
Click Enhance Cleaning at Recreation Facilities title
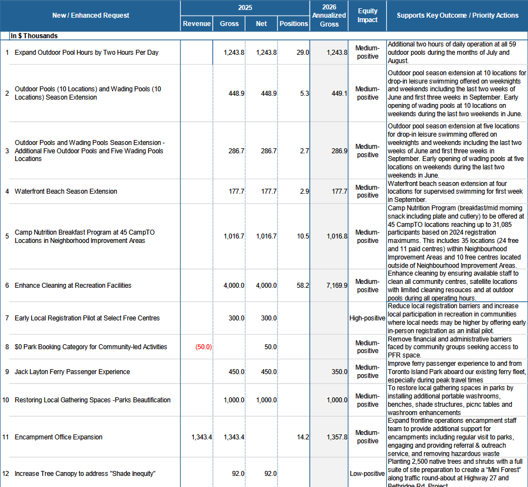tap(73, 286)
